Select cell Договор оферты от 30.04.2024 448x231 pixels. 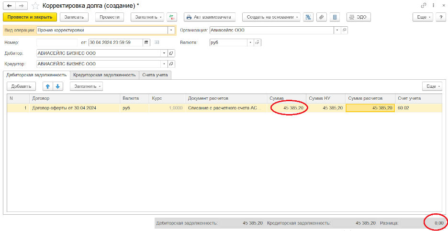click(x=74, y=108)
